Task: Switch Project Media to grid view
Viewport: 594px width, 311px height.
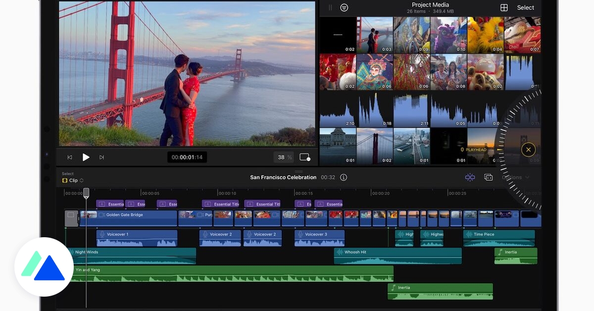Action: click(504, 7)
